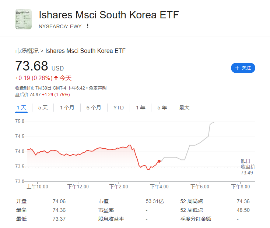Select the 1 天 tab
Viewport: 270px width, 228px height.
point(21,108)
